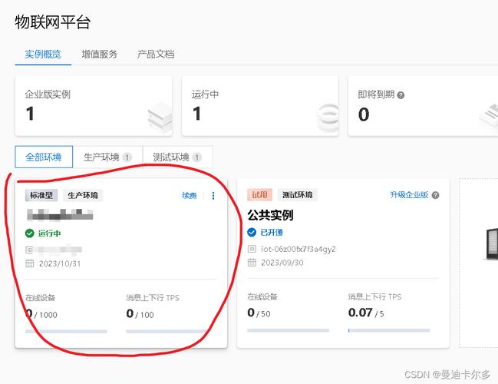Click the 试用 tag on public instance
Image resolution: width=498 pixels, height=384 pixels.
[259, 194]
